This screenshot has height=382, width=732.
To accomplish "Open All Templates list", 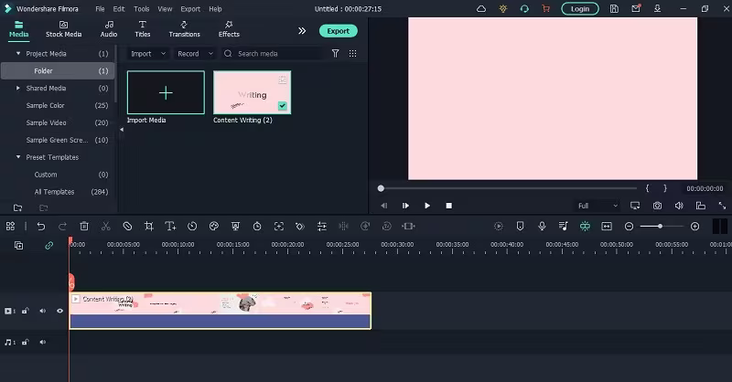I will (54, 192).
